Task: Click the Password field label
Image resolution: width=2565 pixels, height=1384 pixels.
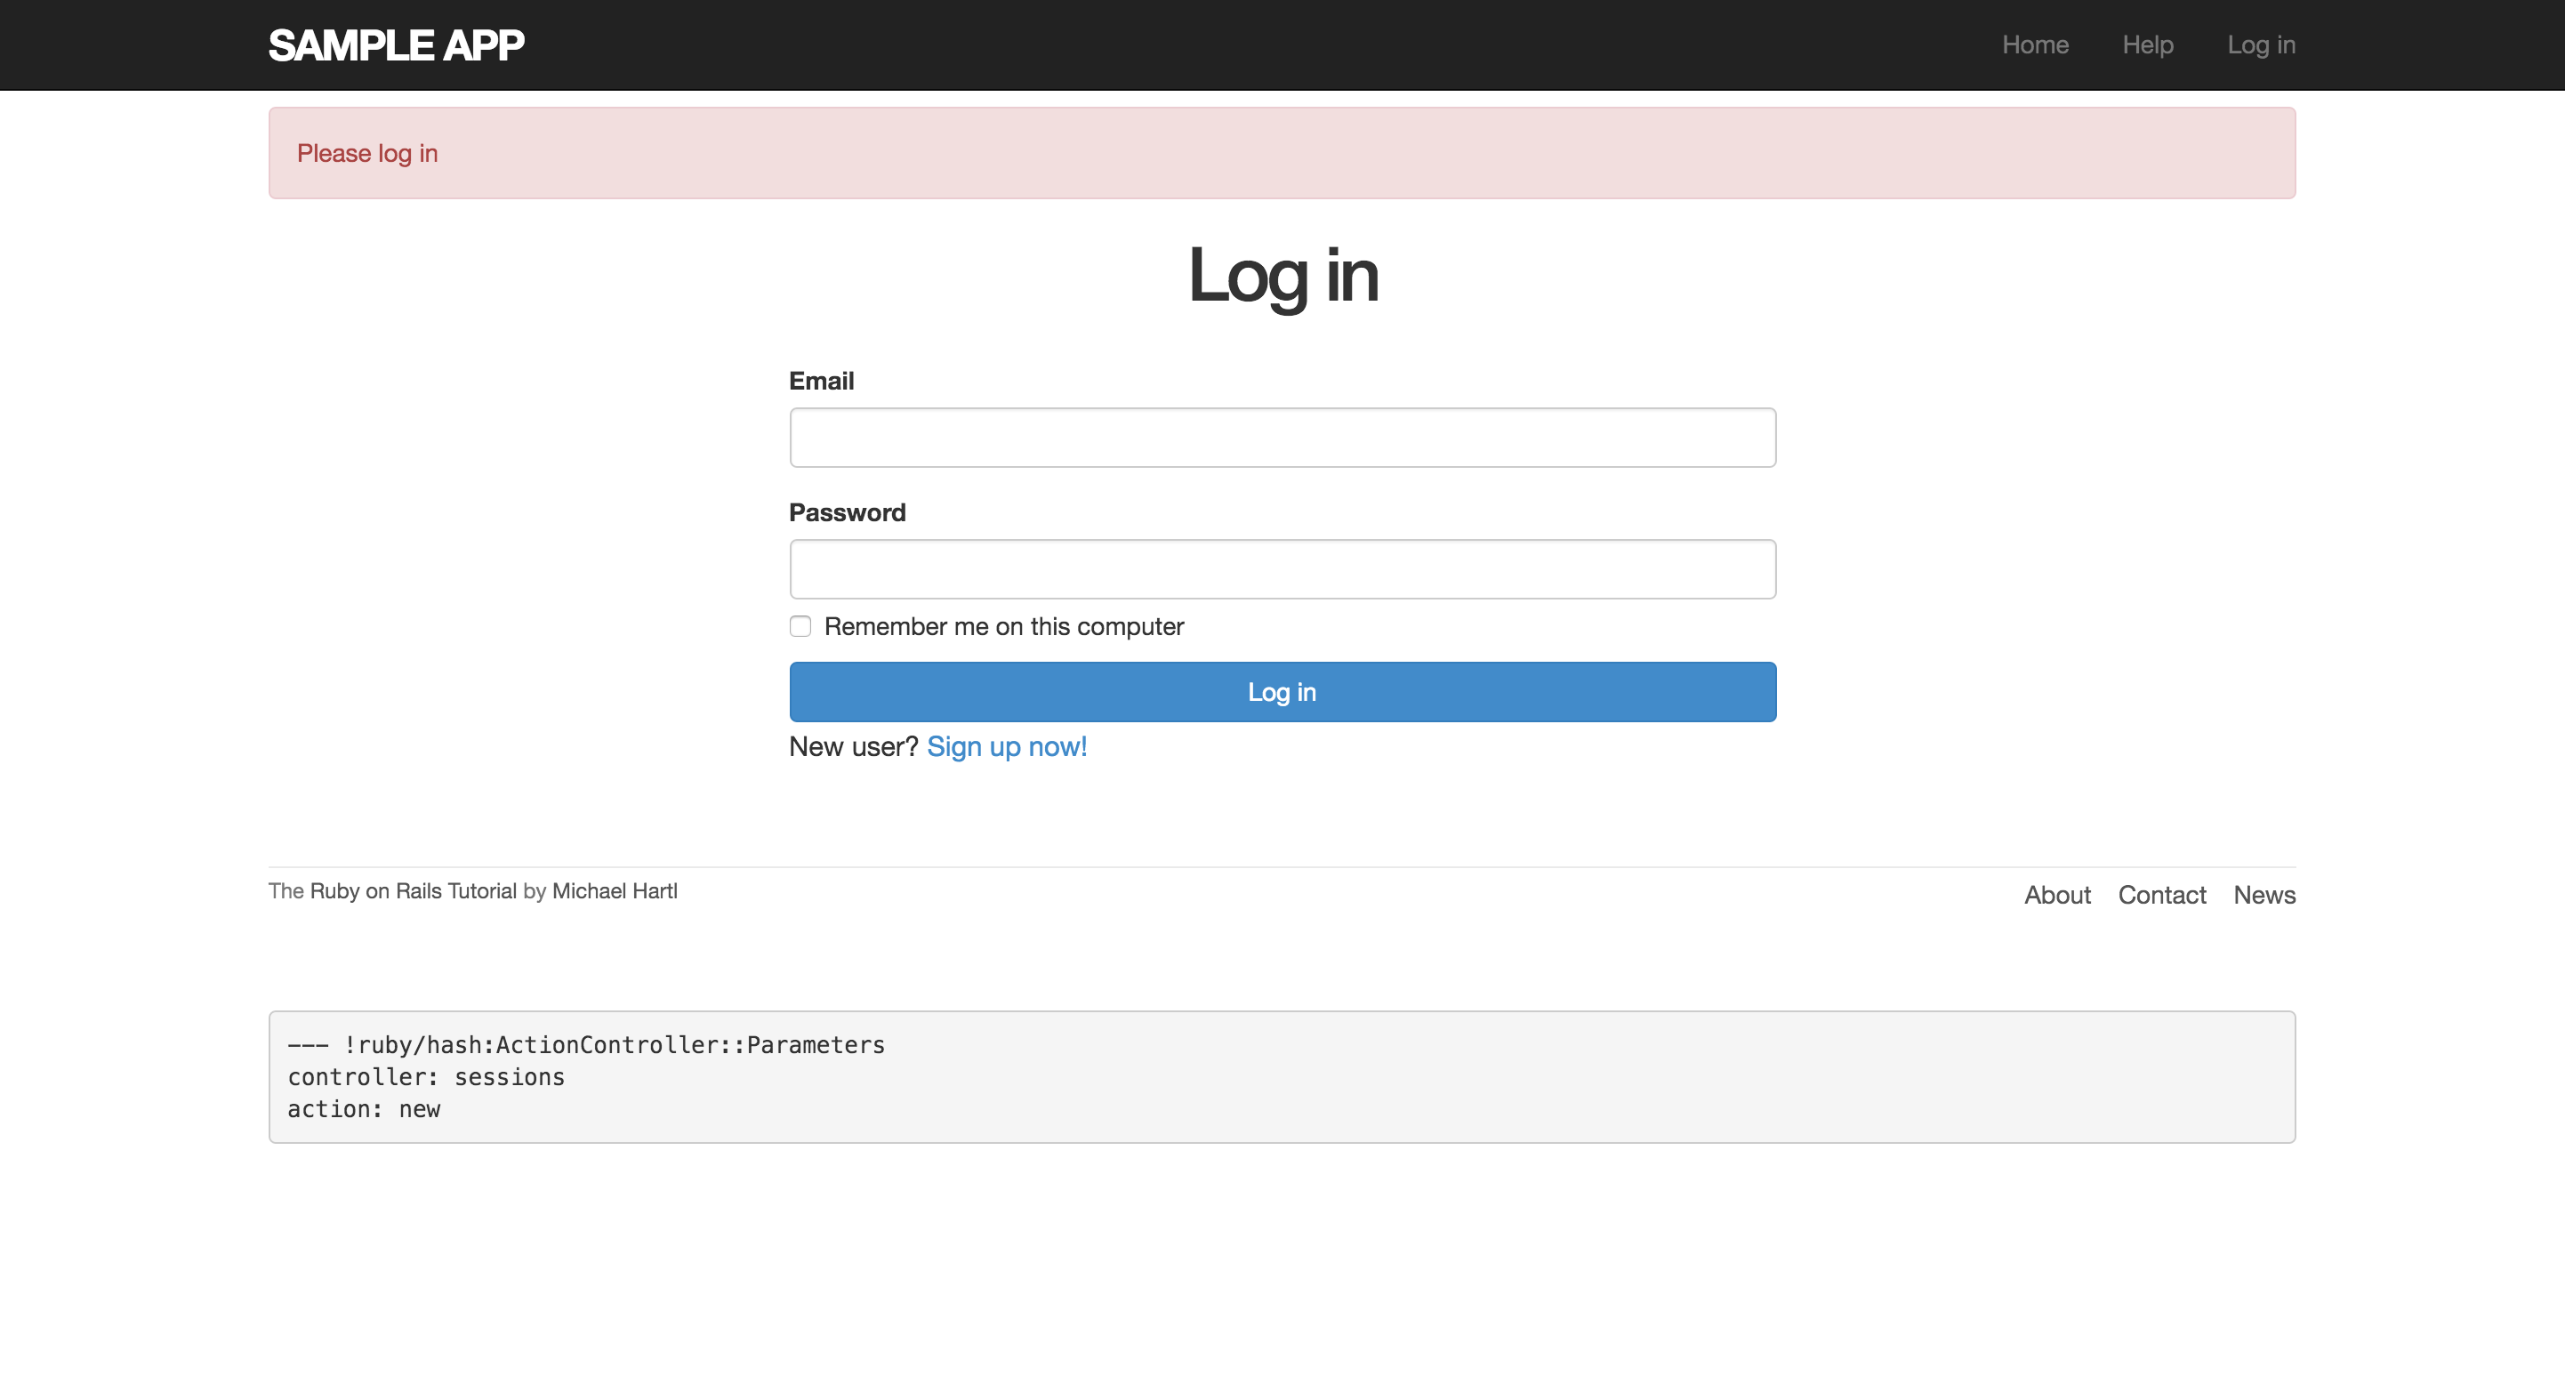Action: (x=847, y=513)
